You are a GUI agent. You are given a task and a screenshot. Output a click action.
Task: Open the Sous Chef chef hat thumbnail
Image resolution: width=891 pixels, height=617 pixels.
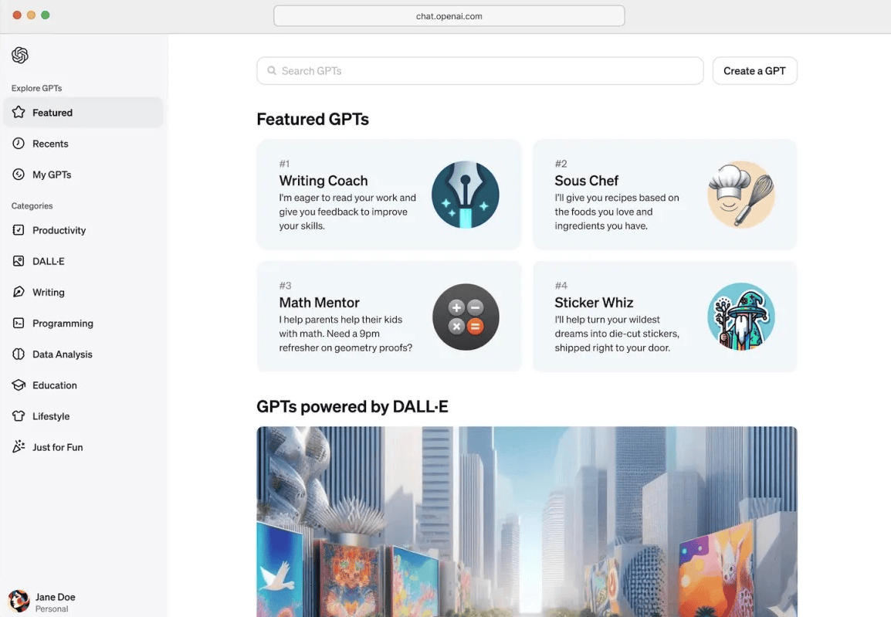click(741, 195)
